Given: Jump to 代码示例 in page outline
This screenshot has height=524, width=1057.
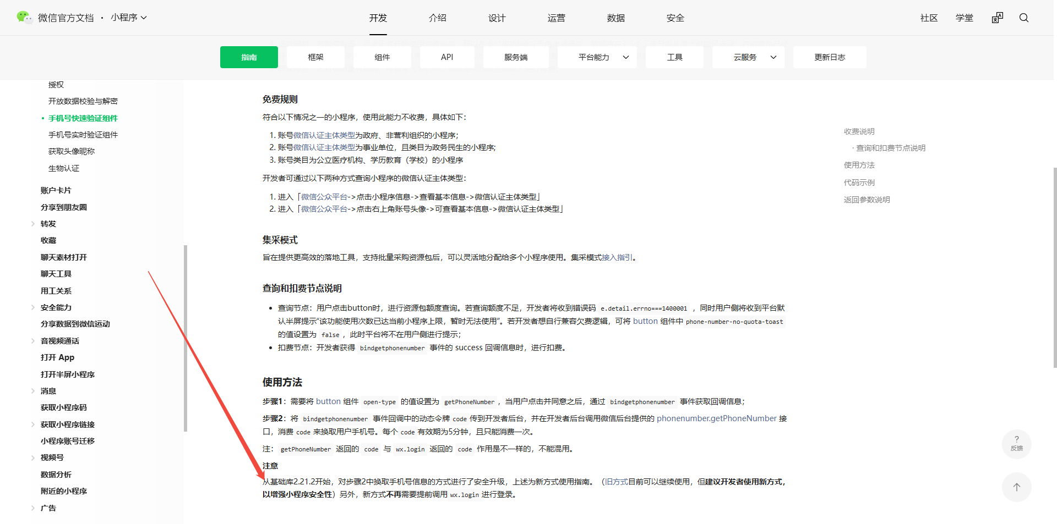Looking at the screenshot, I should tap(859, 183).
